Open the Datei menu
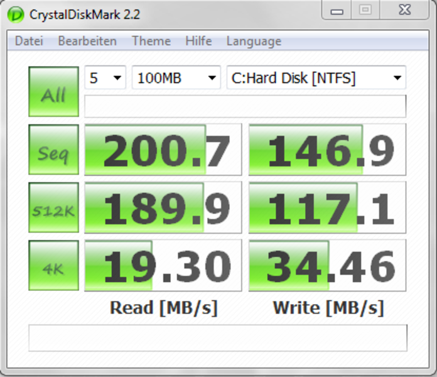The image size is (437, 377). pos(29,41)
